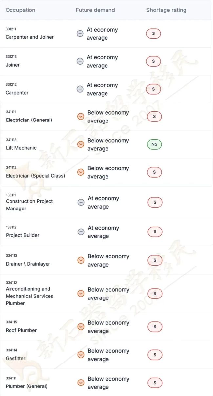Click the green NS badge for Lift Mechanic

154,144
